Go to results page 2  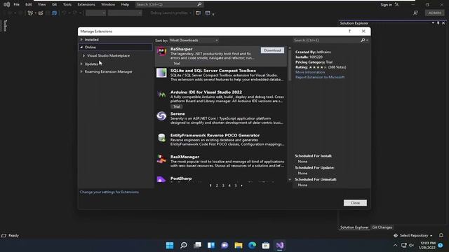(217, 185)
